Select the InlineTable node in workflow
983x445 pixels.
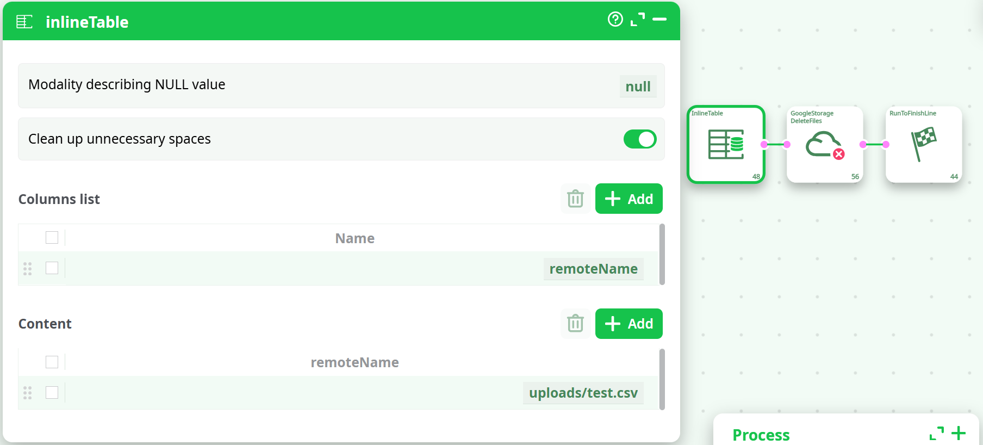pos(726,145)
